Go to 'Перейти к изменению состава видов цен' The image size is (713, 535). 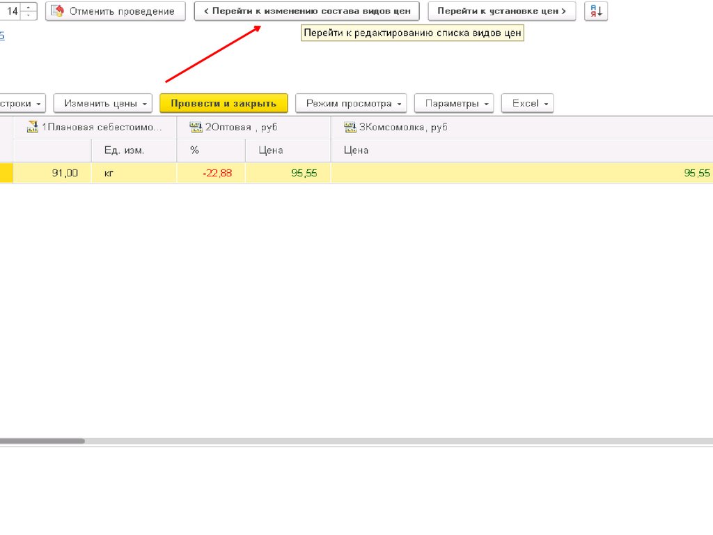306,11
